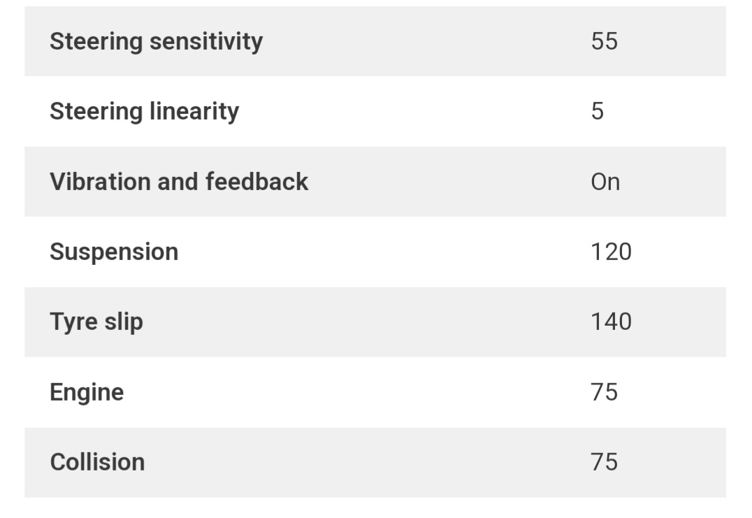Click the Steering sensitivity label

point(156,41)
